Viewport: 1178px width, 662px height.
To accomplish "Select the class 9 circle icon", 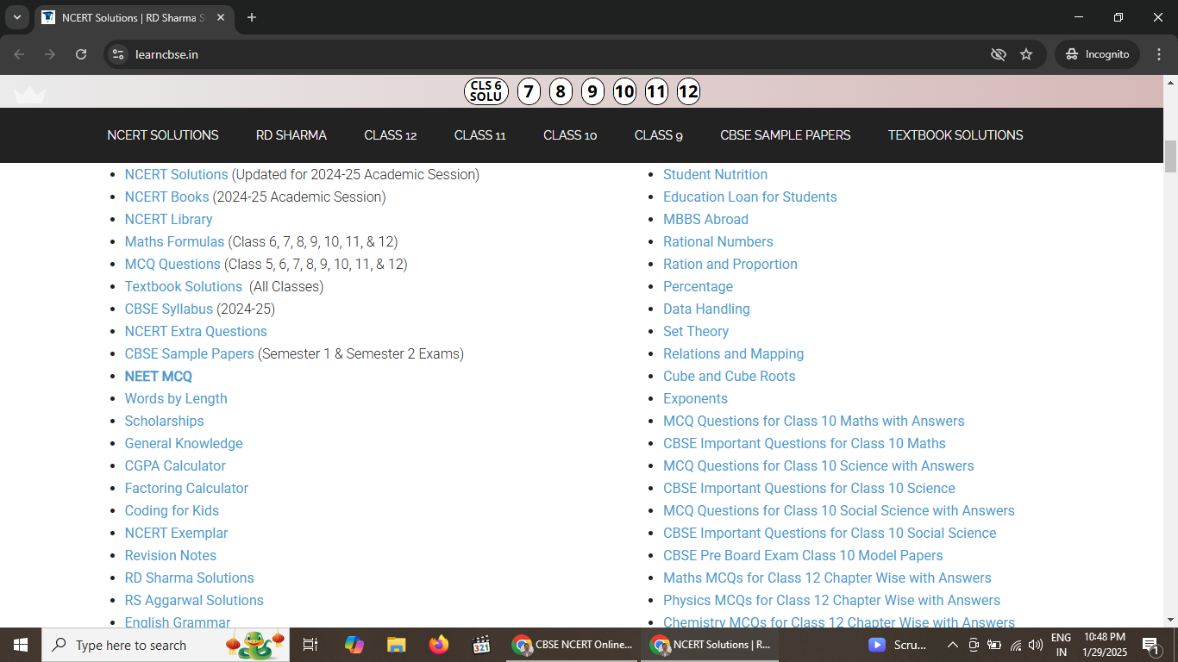I will tap(592, 91).
